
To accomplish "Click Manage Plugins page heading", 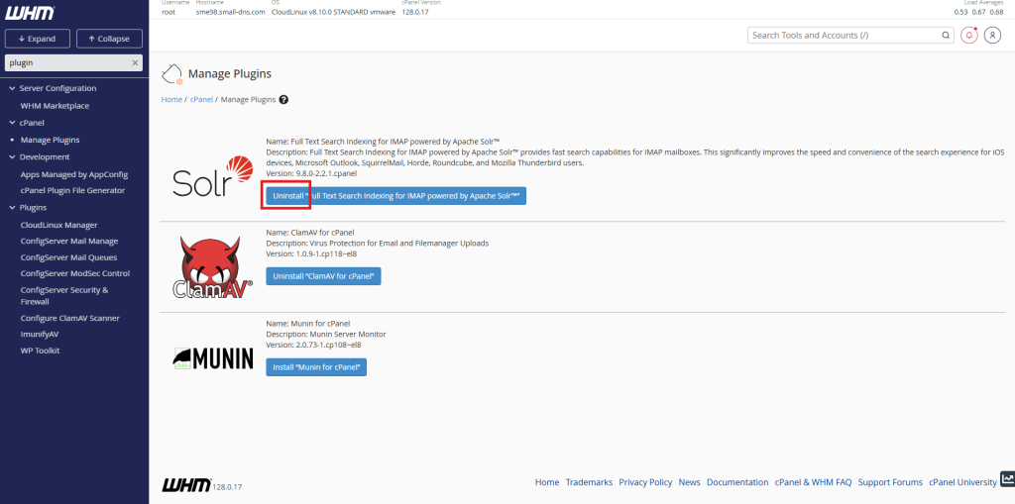I will point(230,73).
